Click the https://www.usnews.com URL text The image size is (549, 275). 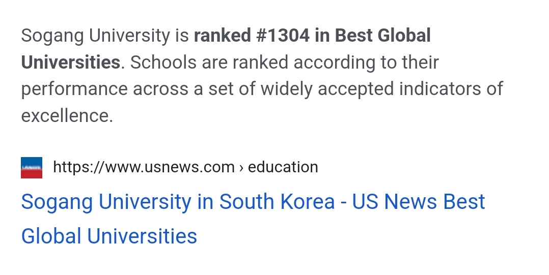pyautogui.click(x=144, y=167)
